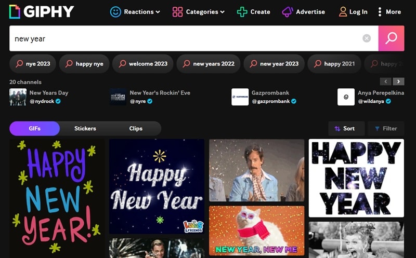This screenshot has height=258, width=416.
Task: Select the 'welcome 2023' suggestion chip
Action: point(142,63)
